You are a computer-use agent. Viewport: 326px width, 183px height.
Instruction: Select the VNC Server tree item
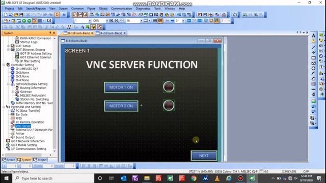click(x=23, y=126)
